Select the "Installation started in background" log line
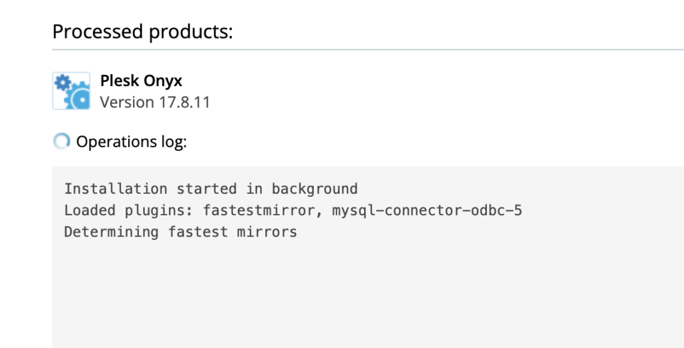This screenshot has width=684, height=348. (x=210, y=189)
